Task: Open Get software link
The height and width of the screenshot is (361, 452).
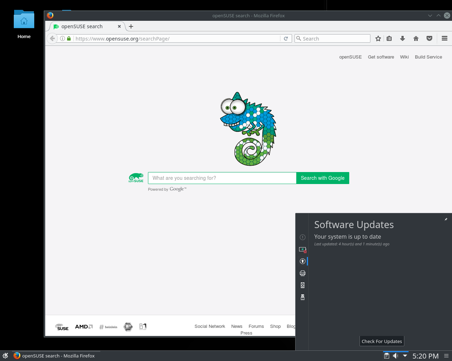Action: pos(381,57)
